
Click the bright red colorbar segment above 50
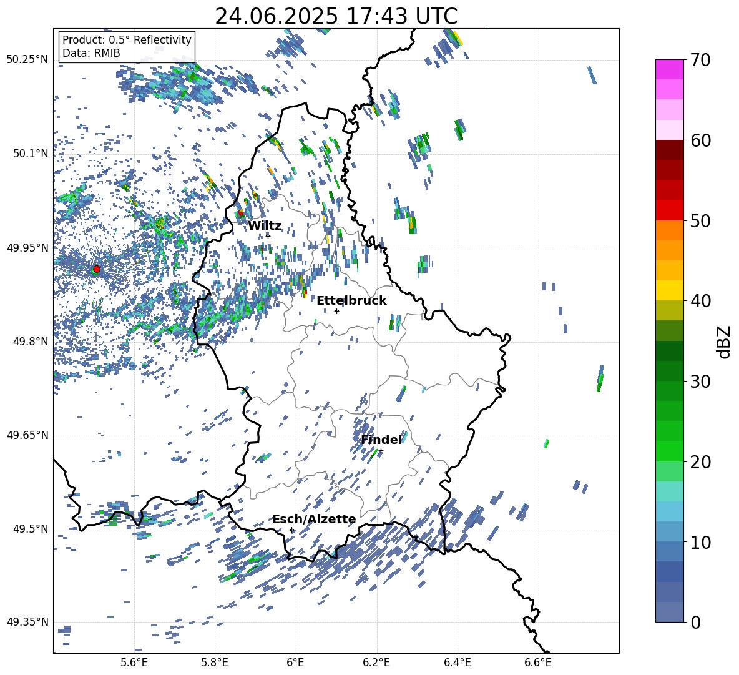click(669, 210)
